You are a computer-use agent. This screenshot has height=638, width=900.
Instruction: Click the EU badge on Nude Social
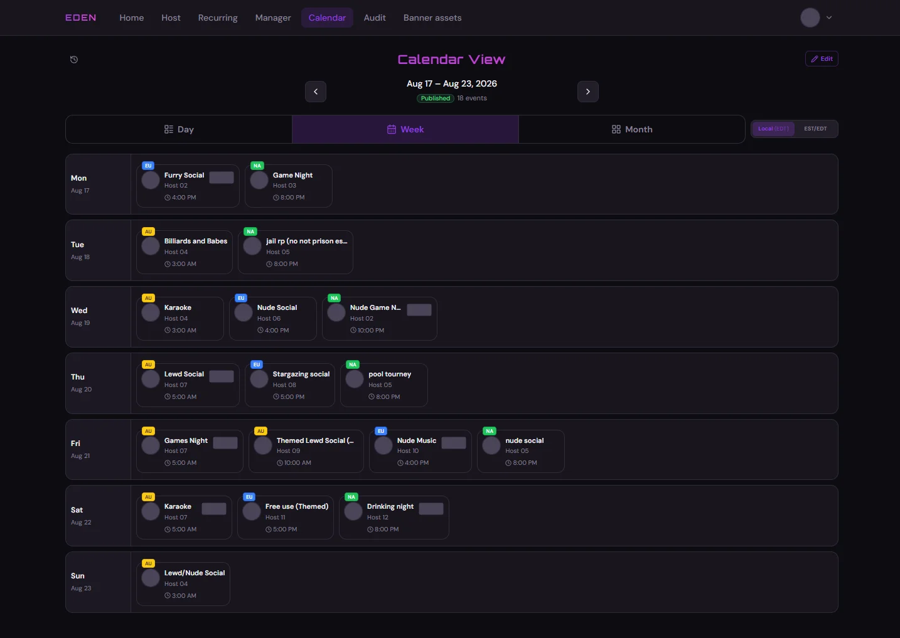[241, 298]
